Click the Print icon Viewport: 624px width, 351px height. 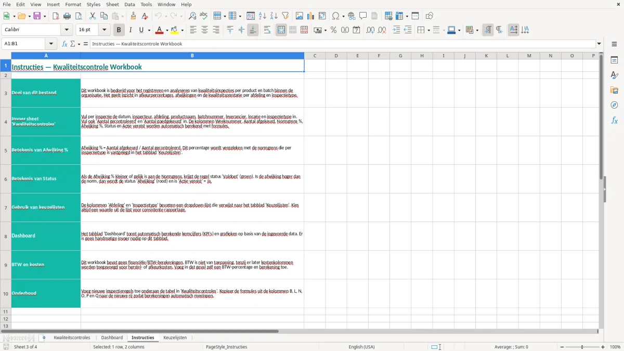pyautogui.click(x=67, y=16)
